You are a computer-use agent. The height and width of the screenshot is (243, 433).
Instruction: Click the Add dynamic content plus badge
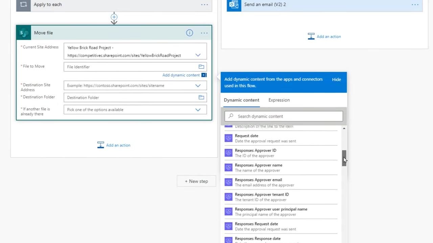[204, 75]
